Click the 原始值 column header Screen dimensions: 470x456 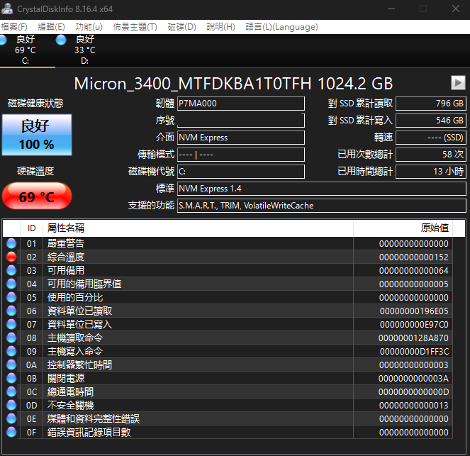pyautogui.click(x=403, y=228)
